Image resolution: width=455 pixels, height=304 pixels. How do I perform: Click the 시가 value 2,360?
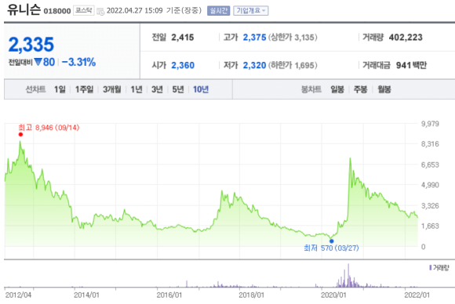coord(183,66)
